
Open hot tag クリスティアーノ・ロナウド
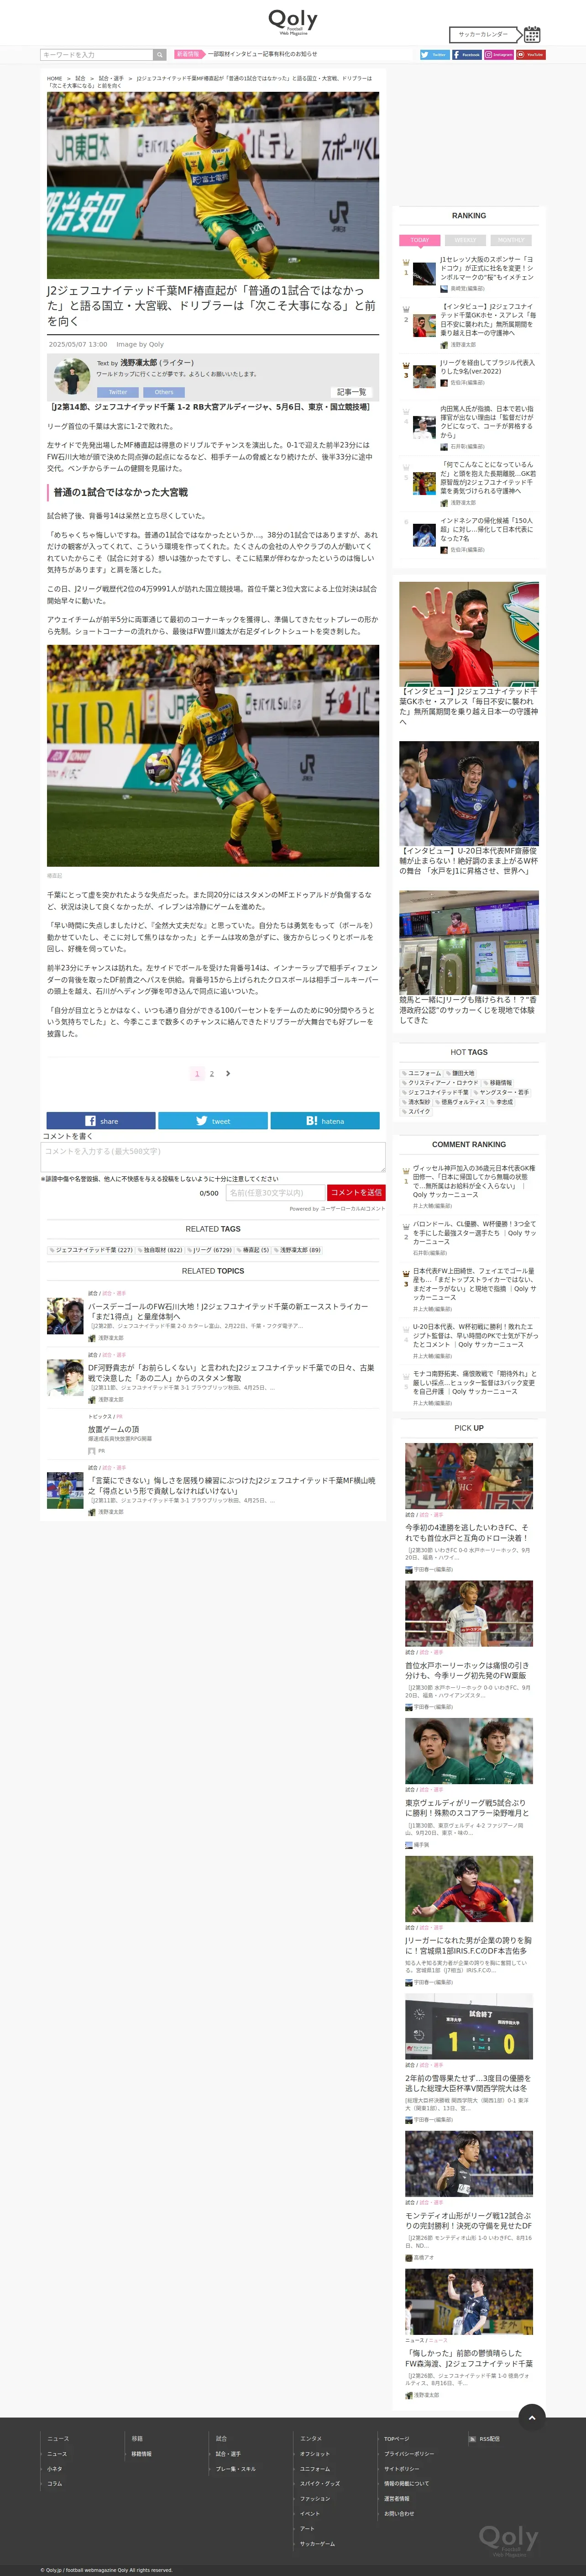(x=441, y=1083)
